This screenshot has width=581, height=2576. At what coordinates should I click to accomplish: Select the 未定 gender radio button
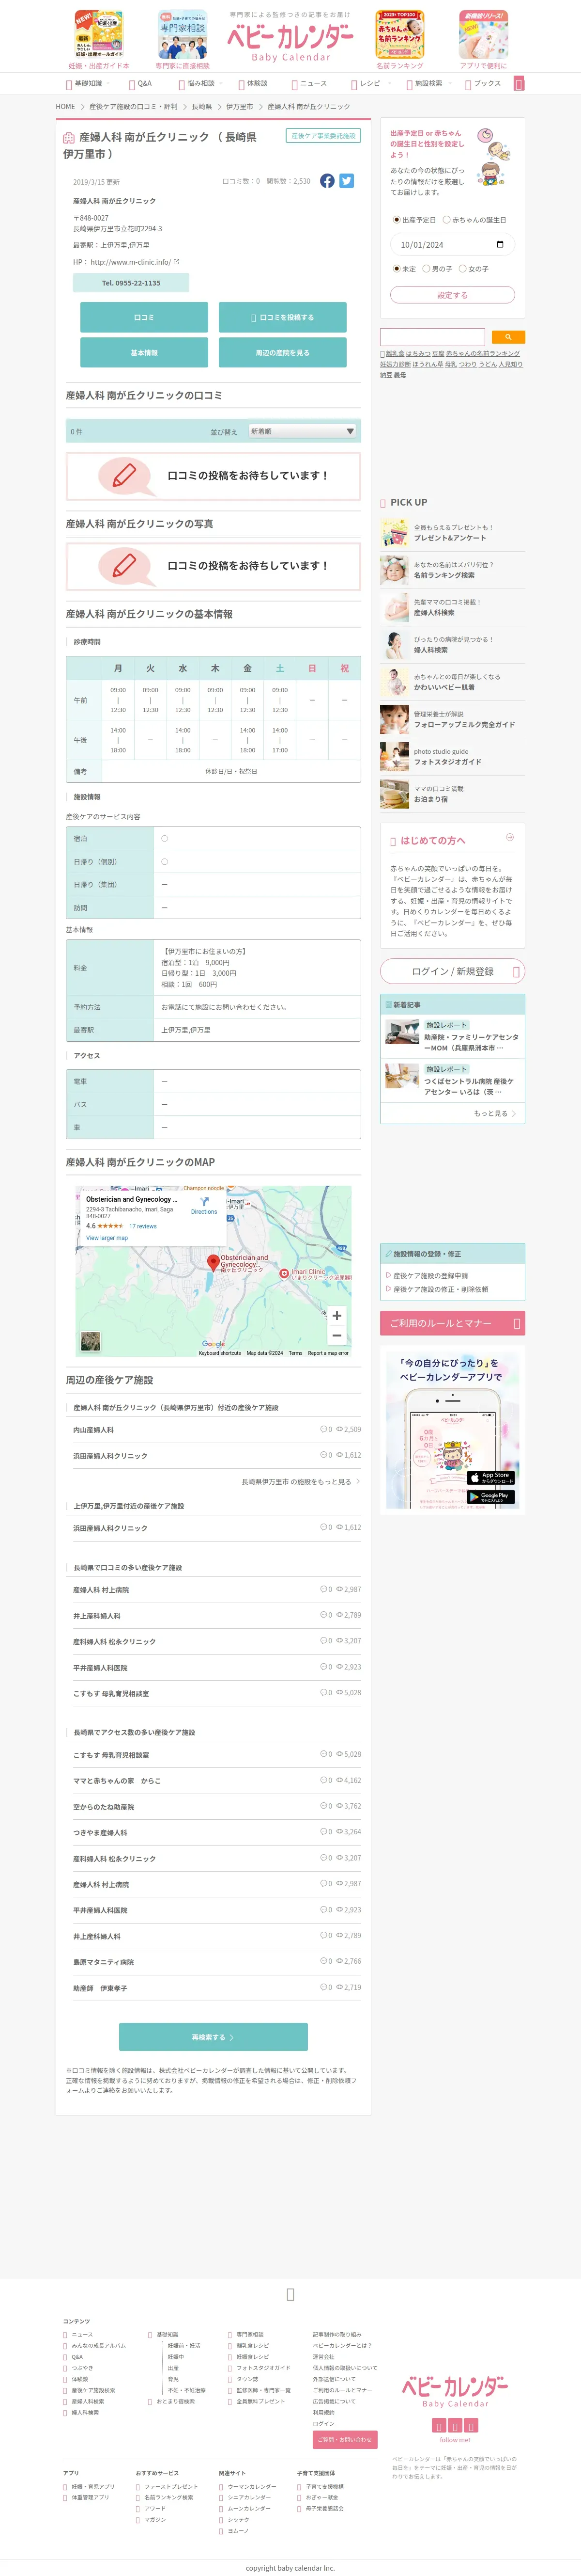(x=397, y=268)
